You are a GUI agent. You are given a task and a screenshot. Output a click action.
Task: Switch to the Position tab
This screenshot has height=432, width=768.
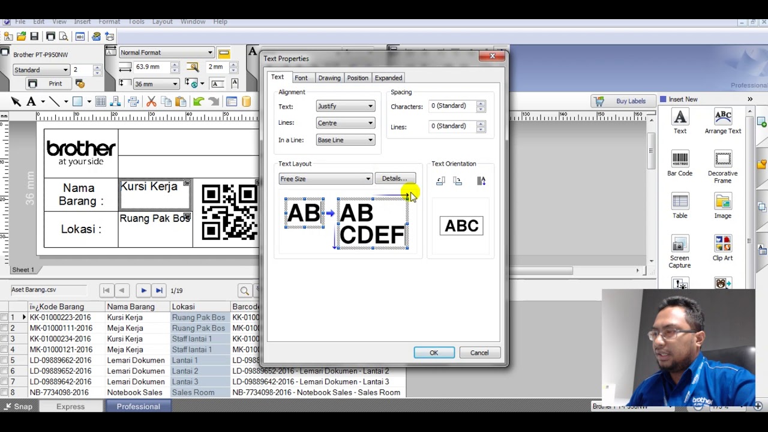358,78
